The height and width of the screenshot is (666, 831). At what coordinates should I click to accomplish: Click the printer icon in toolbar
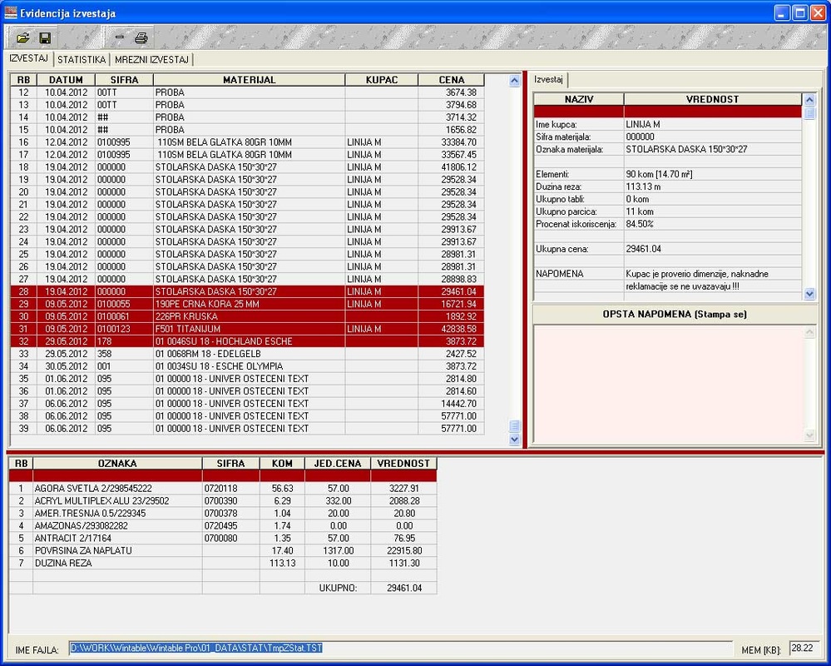click(141, 37)
